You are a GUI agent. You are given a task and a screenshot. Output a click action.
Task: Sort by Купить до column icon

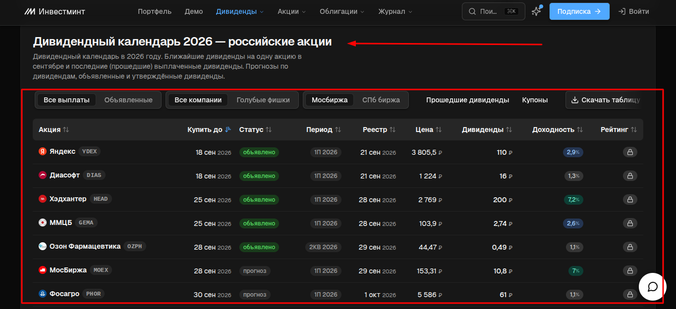pyautogui.click(x=228, y=130)
